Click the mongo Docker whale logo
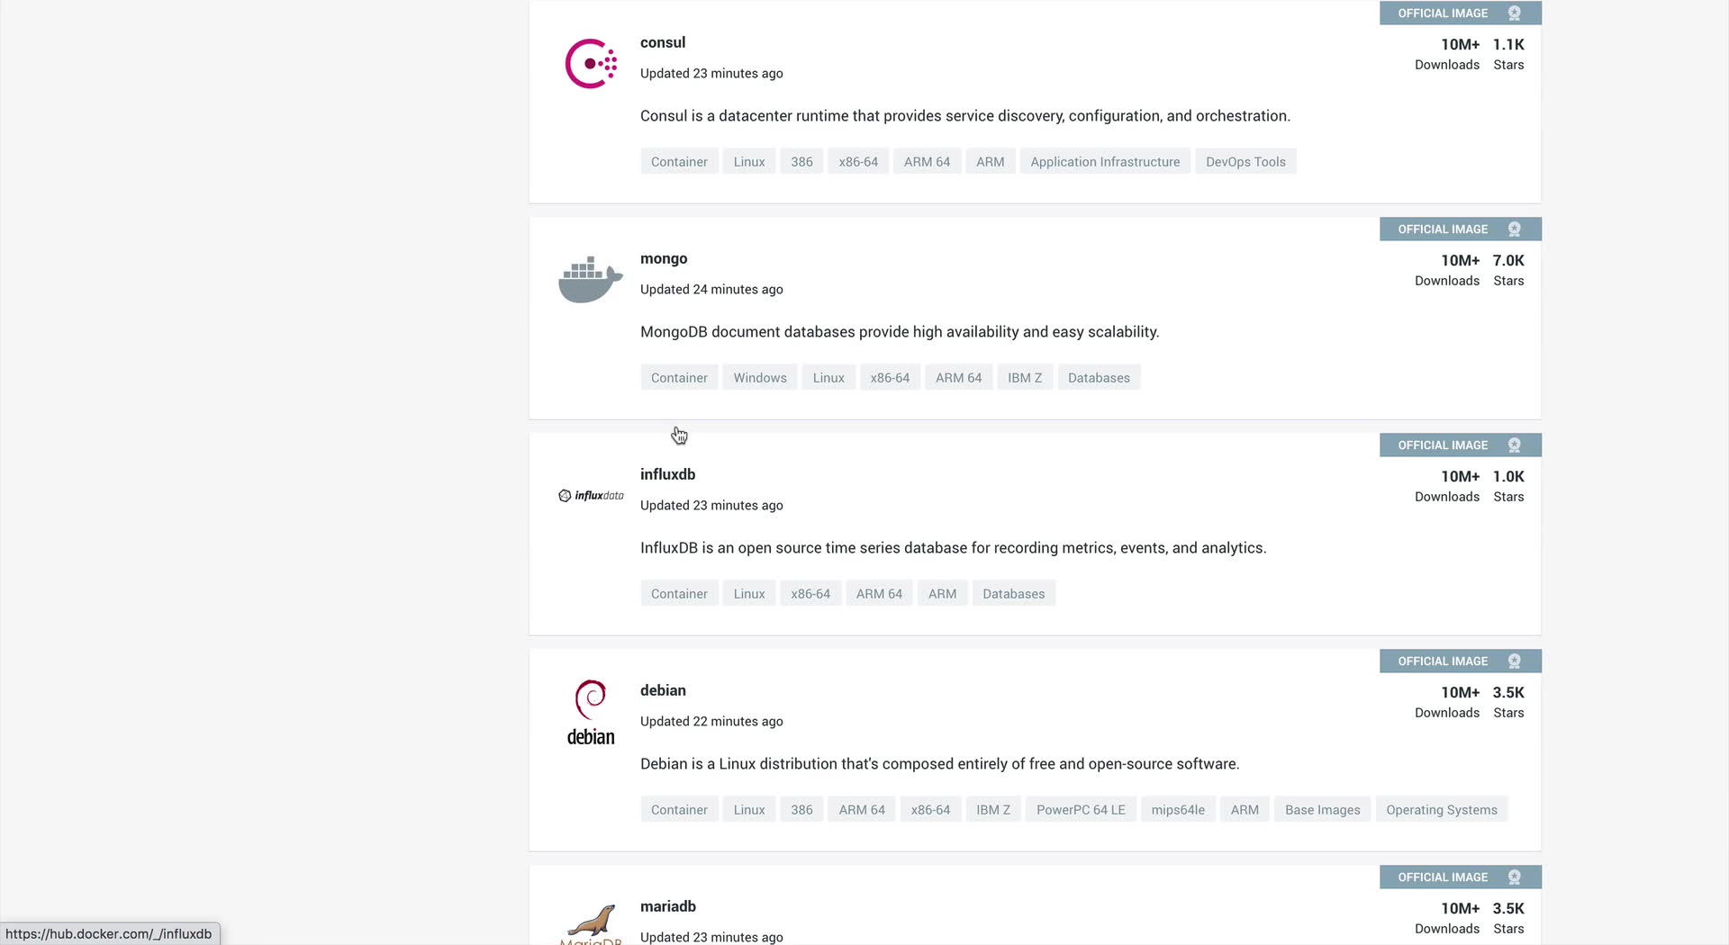The width and height of the screenshot is (1729, 945). pyautogui.click(x=591, y=280)
